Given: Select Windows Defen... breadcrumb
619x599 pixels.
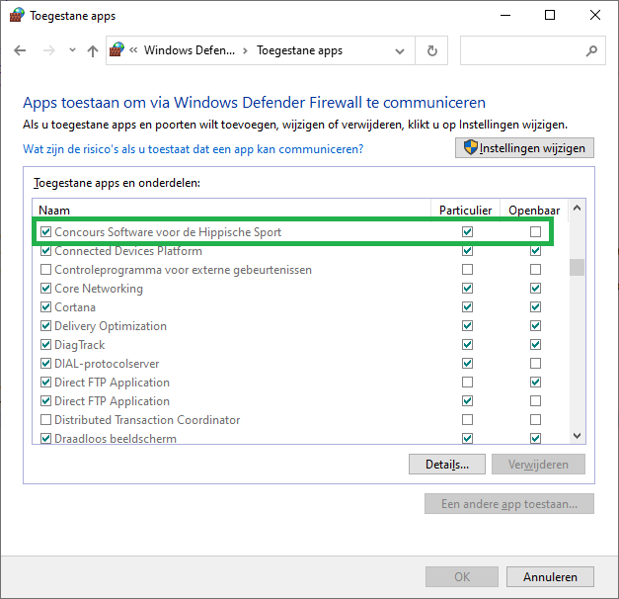Looking at the screenshot, I should [x=190, y=50].
